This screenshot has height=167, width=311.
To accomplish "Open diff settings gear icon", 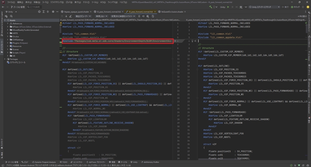I will (147, 16).
